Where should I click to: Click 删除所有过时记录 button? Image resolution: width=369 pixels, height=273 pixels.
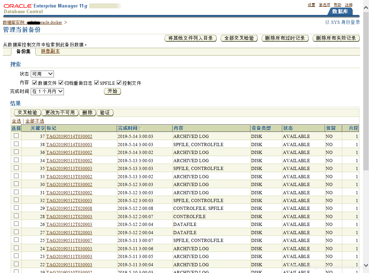[x=285, y=38]
